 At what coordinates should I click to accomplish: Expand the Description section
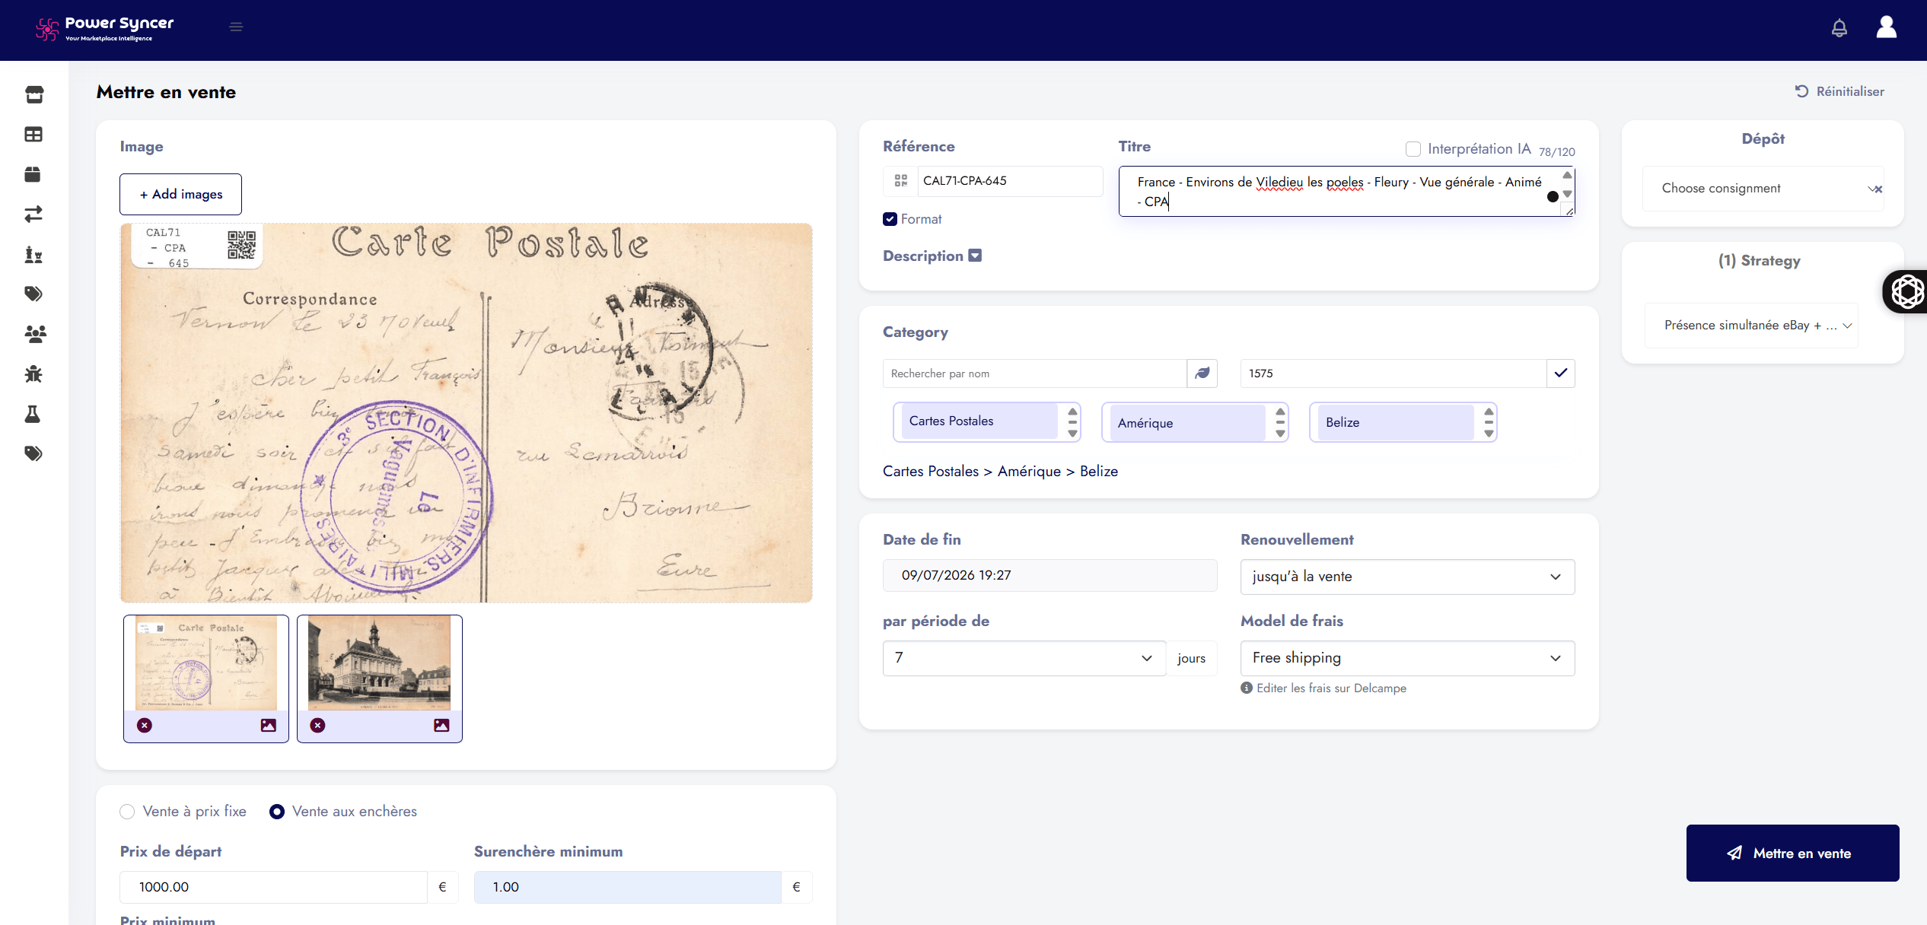(x=974, y=256)
